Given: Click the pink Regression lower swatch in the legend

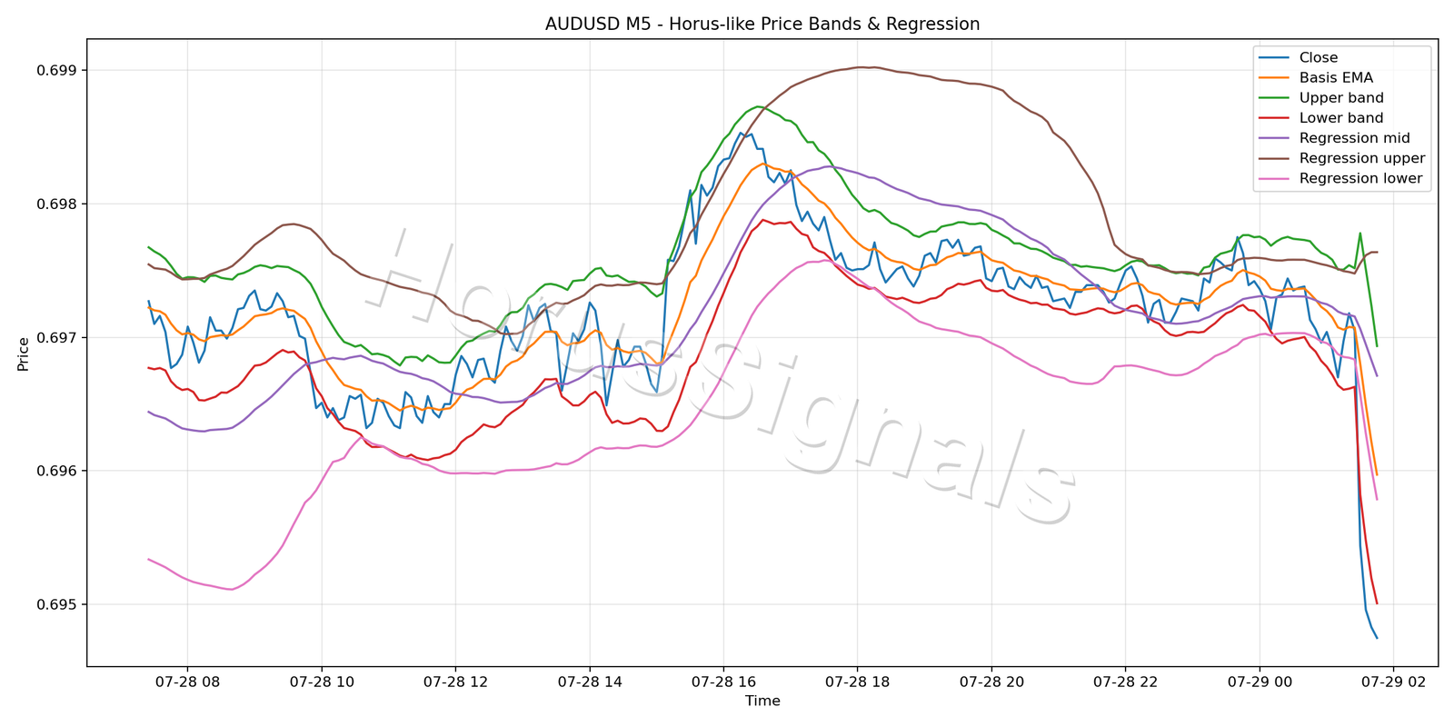Looking at the screenshot, I should tap(1274, 178).
